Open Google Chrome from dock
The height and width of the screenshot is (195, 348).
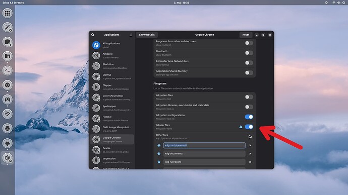tap(8, 85)
